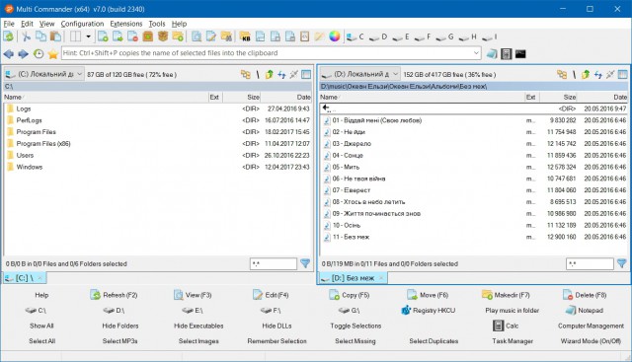Screen dimensions: 632x362
Task: Open the View menu
Action: click(x=46, y=24)
